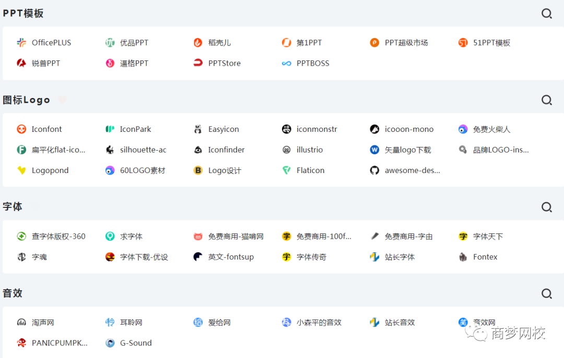Click the PPTBOSS infinity icon

286,64
